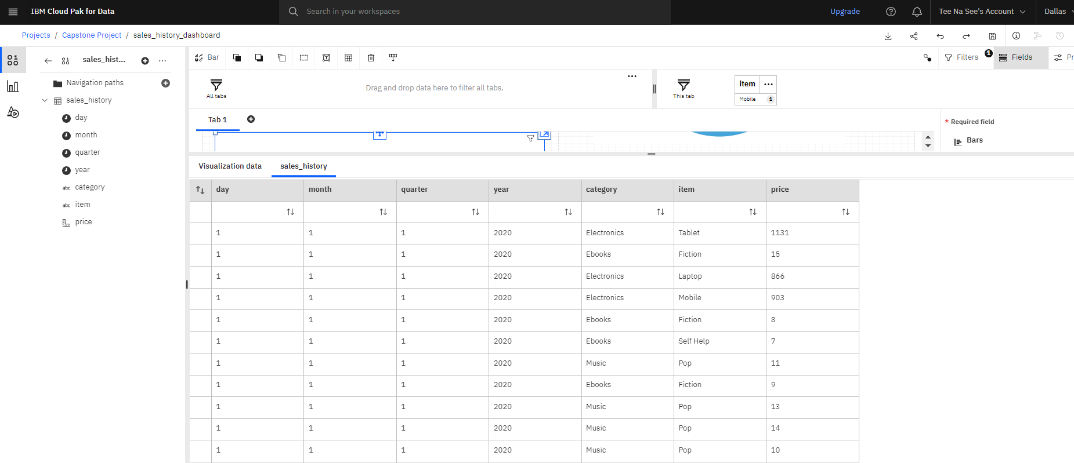The width and height of the screenshot is (1074, 463).
Task: Select Tab 1 of the dashboard
Action: point(218,120)
